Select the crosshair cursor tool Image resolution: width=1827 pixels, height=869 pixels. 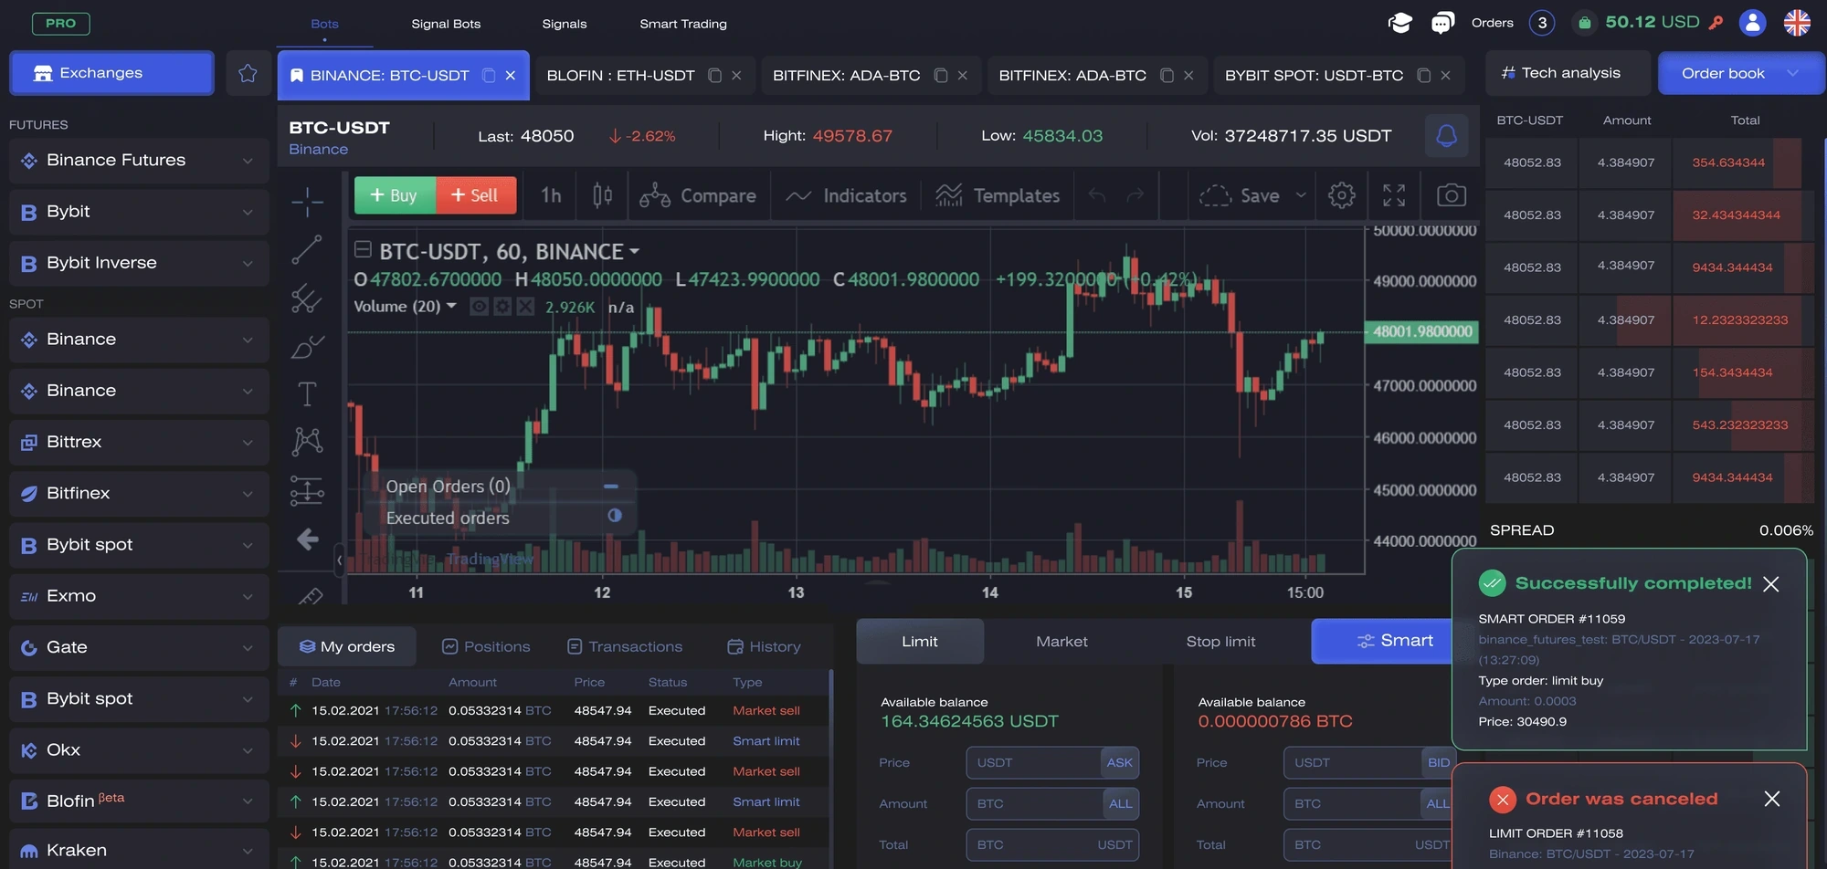(307, 201)
